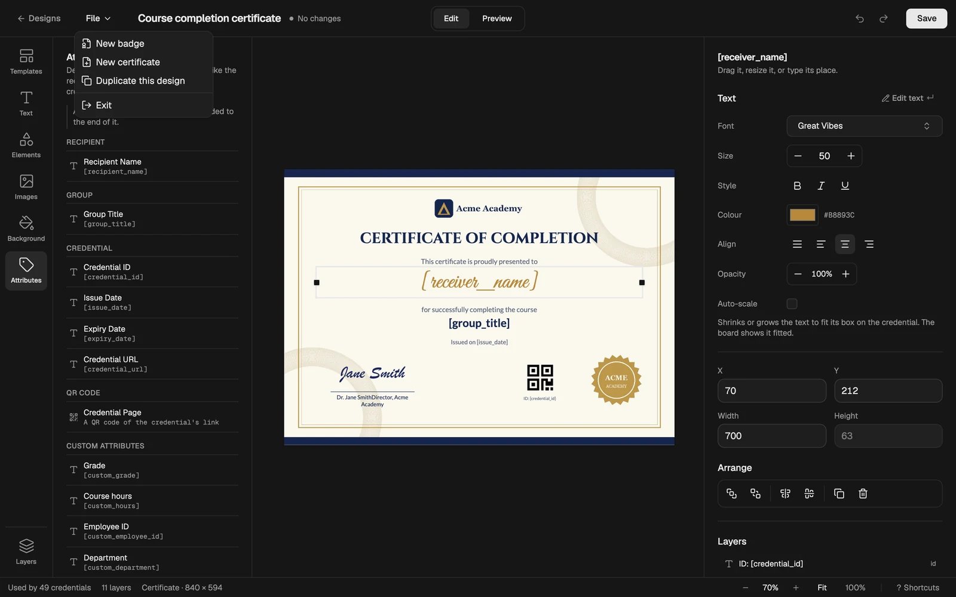Toggle italic text style
956x597 pixels.
click(821, 186)
